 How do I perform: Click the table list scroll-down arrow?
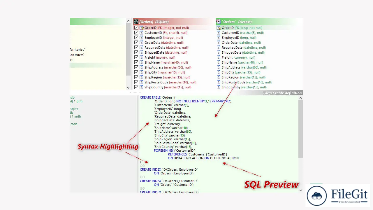[128, 87]
